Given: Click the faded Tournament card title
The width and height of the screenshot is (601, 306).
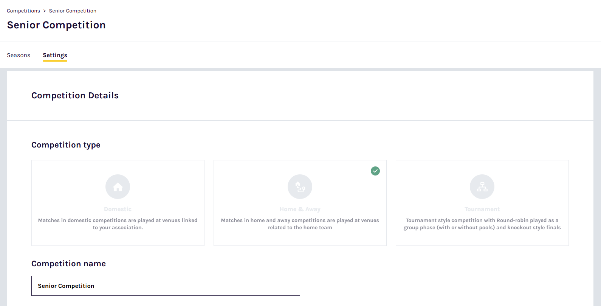Looking at the screenshot, I should click(x=482, y=209).
